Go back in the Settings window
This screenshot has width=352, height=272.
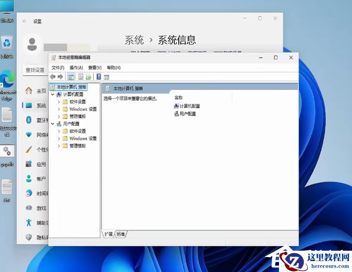pyautogui.click(x=25, y=21)
